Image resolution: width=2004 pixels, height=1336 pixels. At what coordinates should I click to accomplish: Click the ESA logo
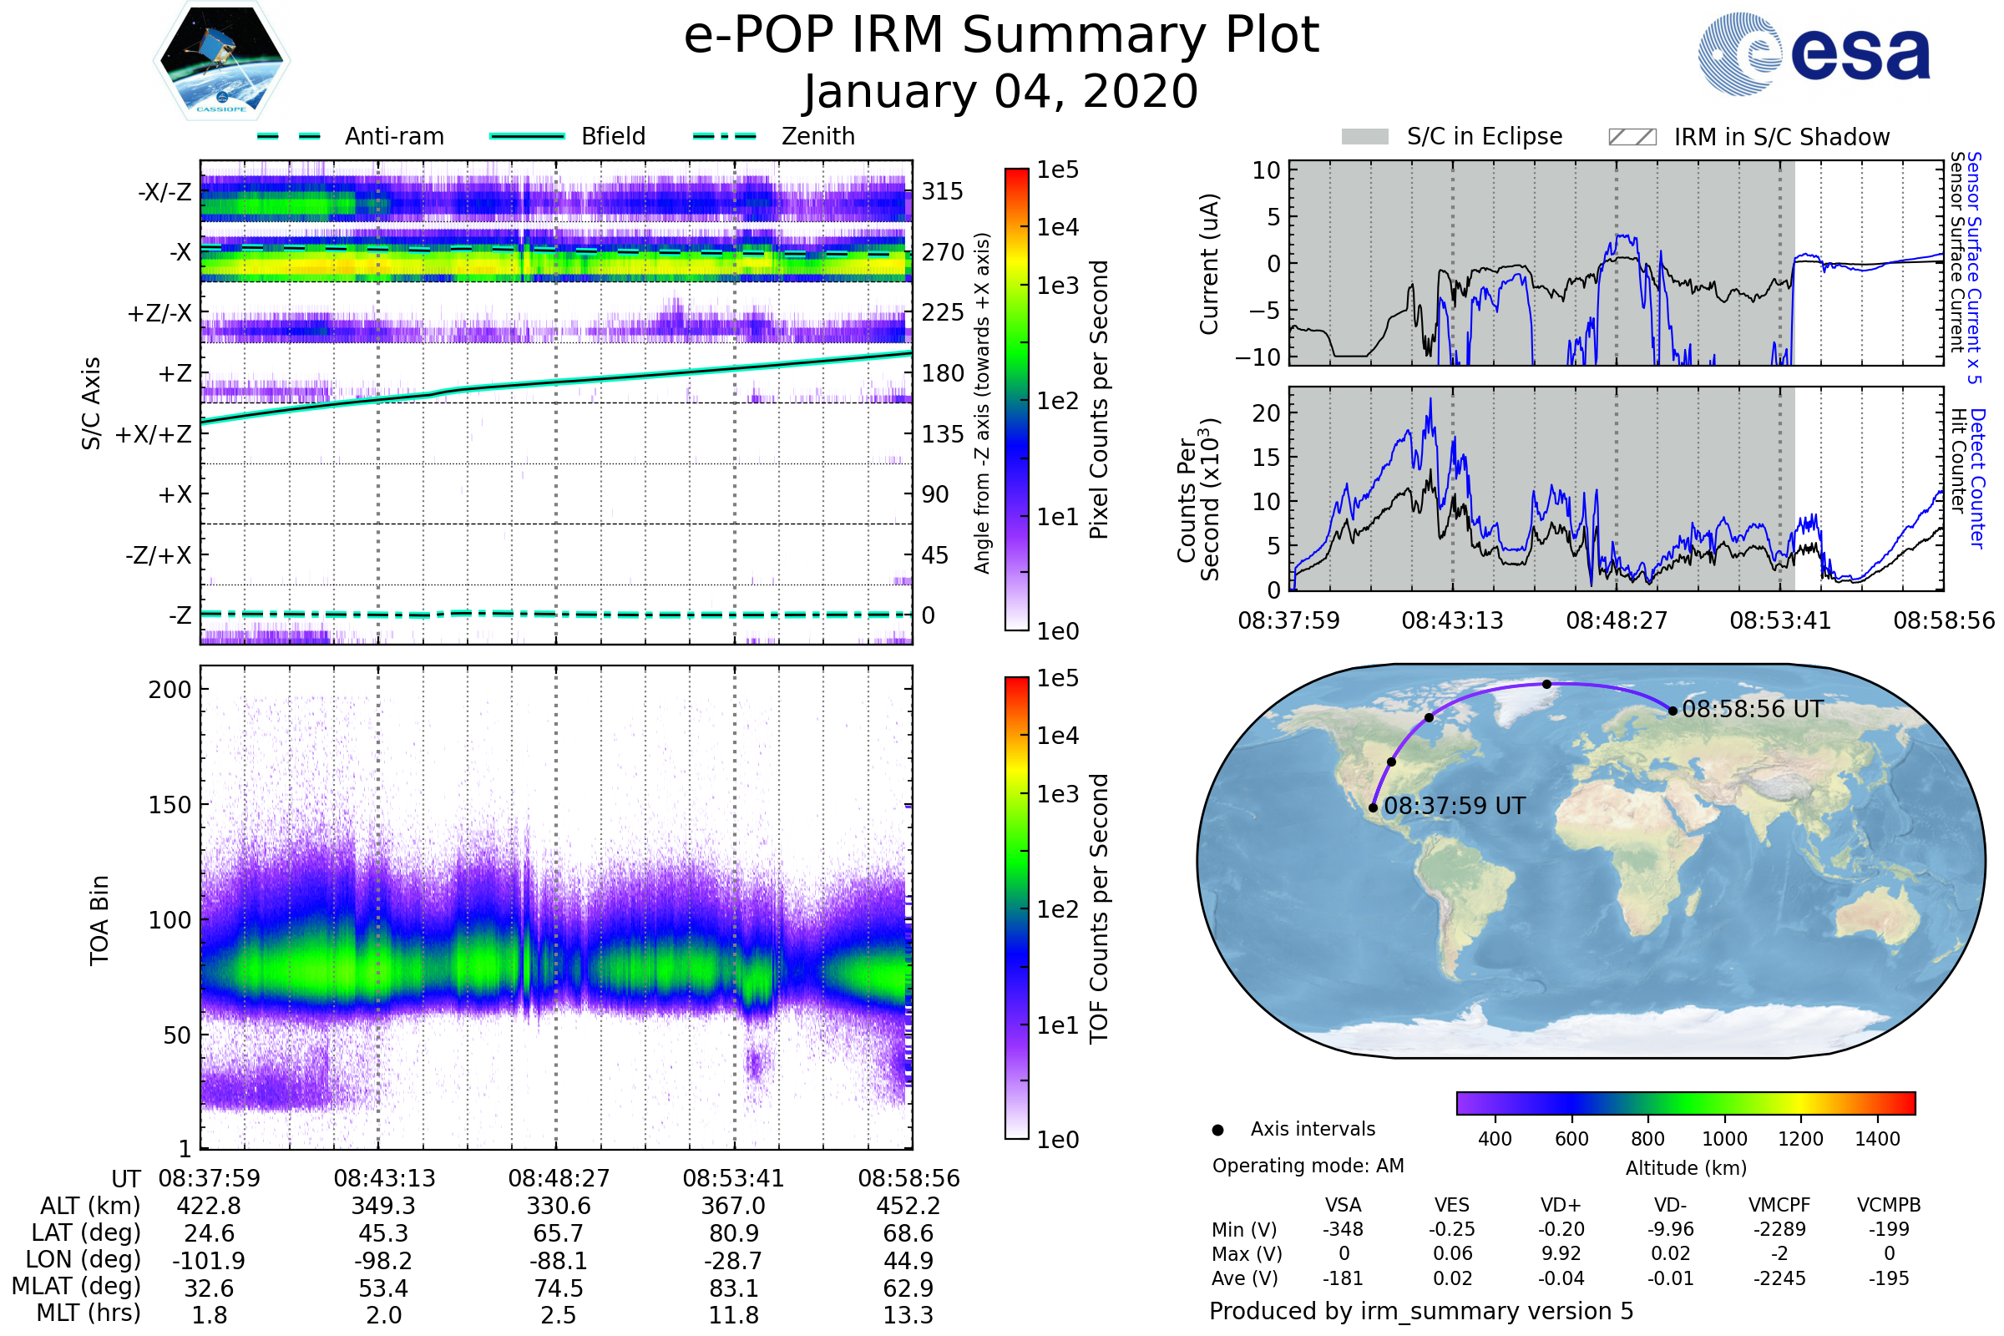tap(1814, 53)
